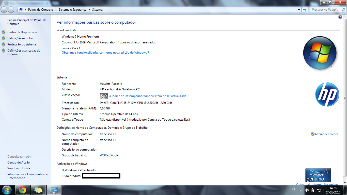This screenshot has width=347, height=195.
Task: Expand the arrow before Painel de Controlo
Action: (26, 10)
